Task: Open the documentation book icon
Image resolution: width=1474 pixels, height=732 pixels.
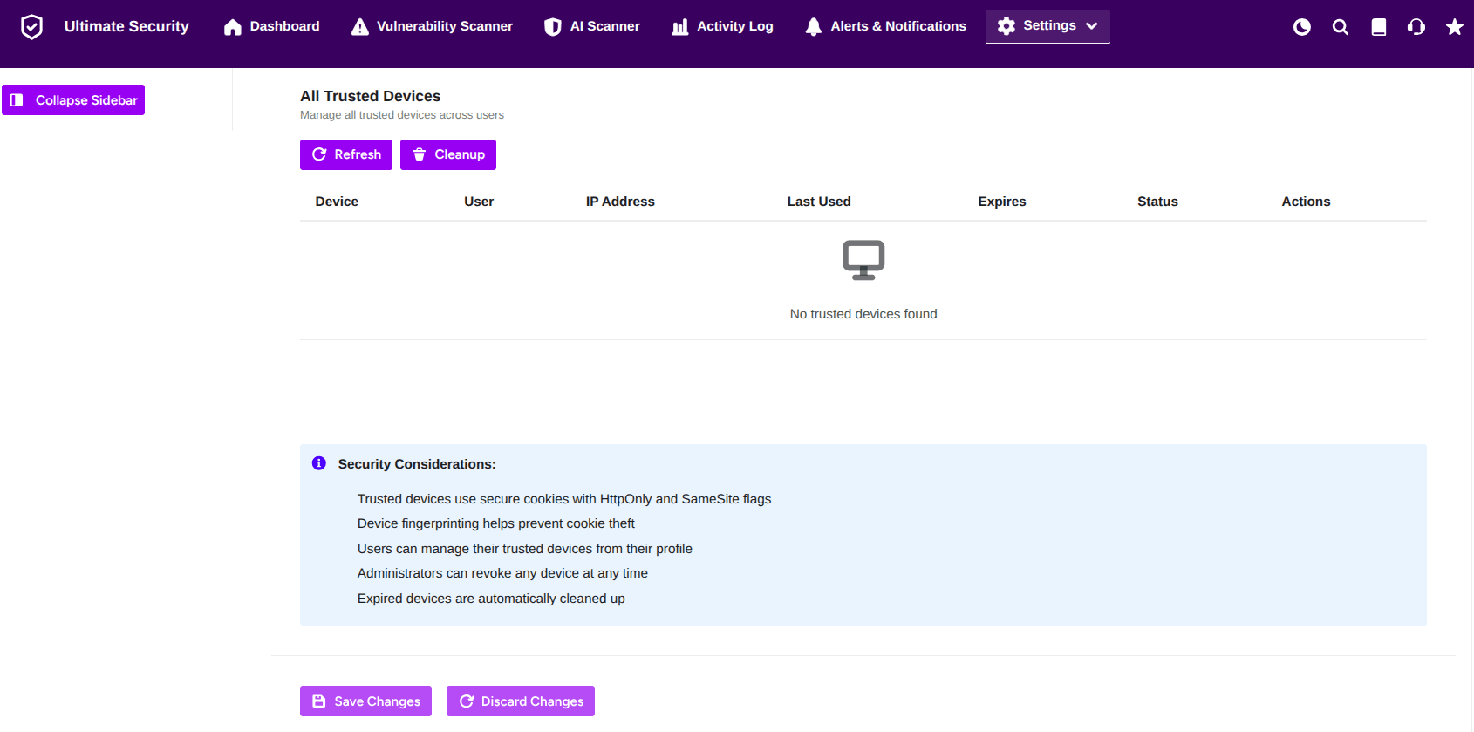Action: point(1379,27)
